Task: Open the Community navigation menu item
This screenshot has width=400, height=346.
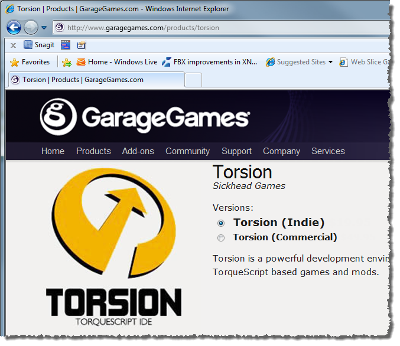Action: coord(187,151)
